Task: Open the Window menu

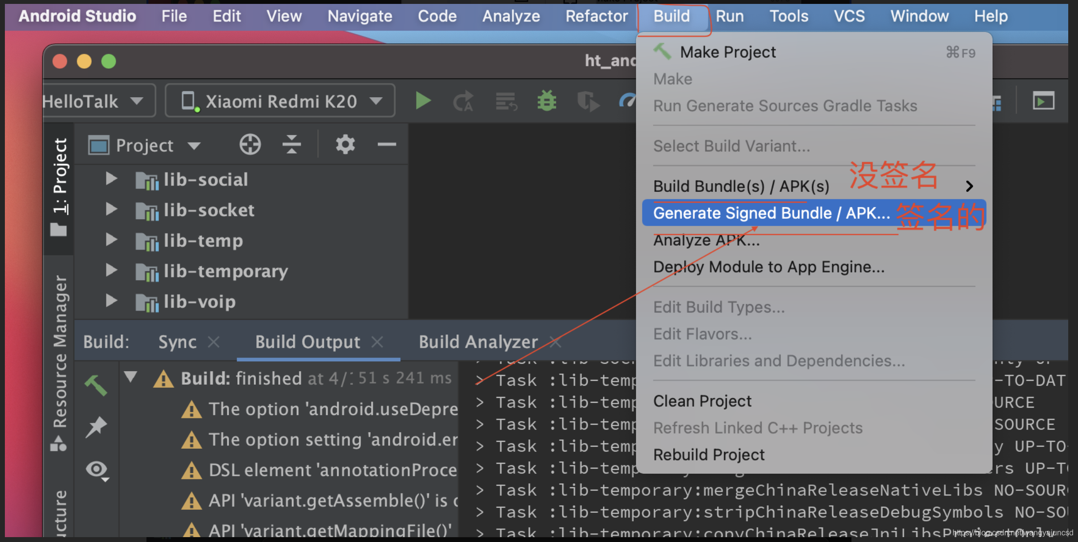Action: (919, 16)
